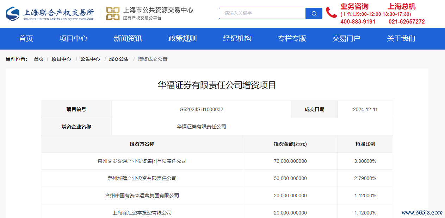Open the 专栏专版 menu item

pos(292,38)
